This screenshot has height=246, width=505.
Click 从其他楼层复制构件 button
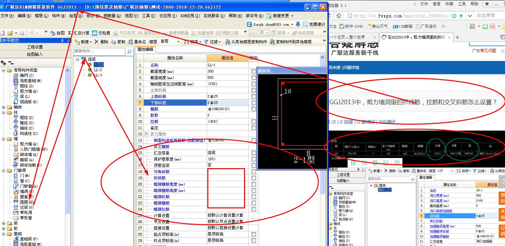(x=246, y=42)
